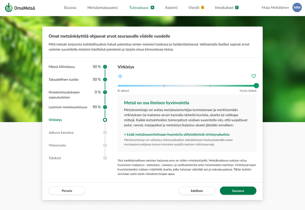Click the 50 % value for Metsä hiilinieluna

(x=97, y=67)
